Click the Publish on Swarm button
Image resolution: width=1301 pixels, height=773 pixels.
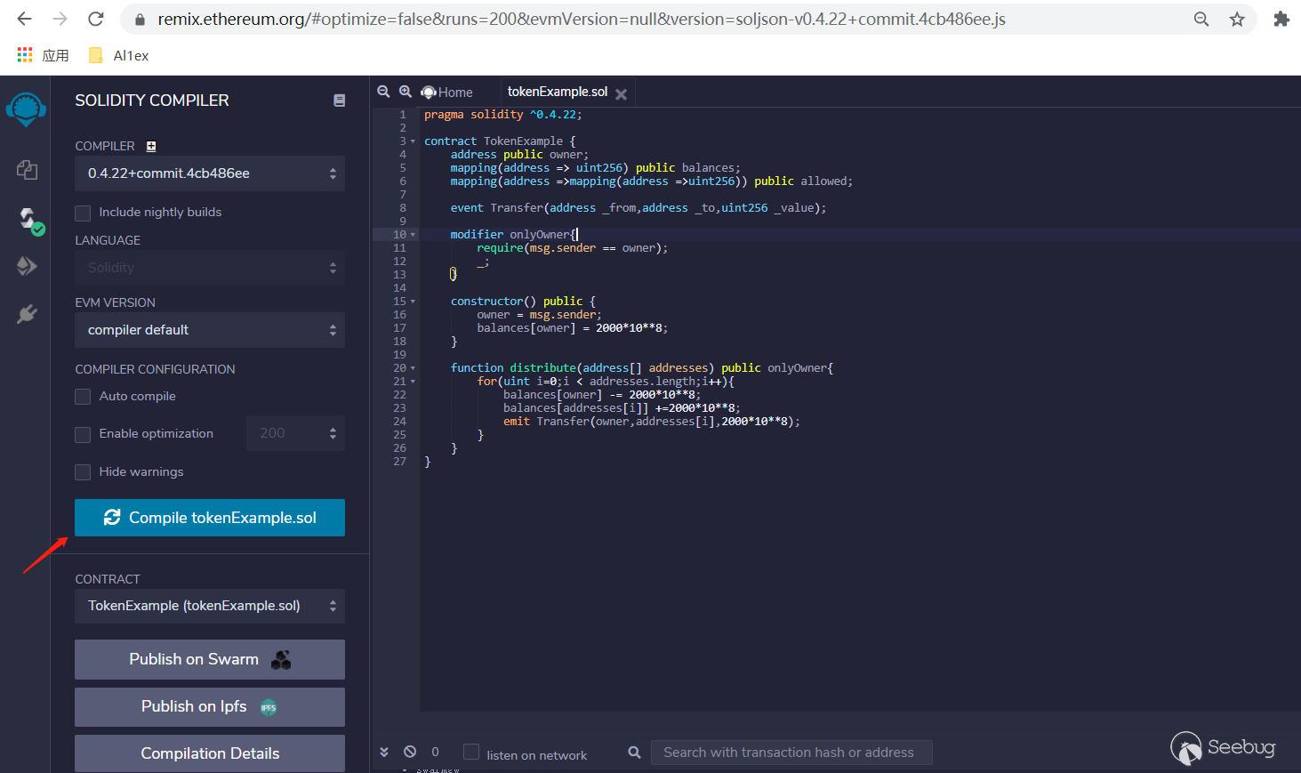click(210, 659)
